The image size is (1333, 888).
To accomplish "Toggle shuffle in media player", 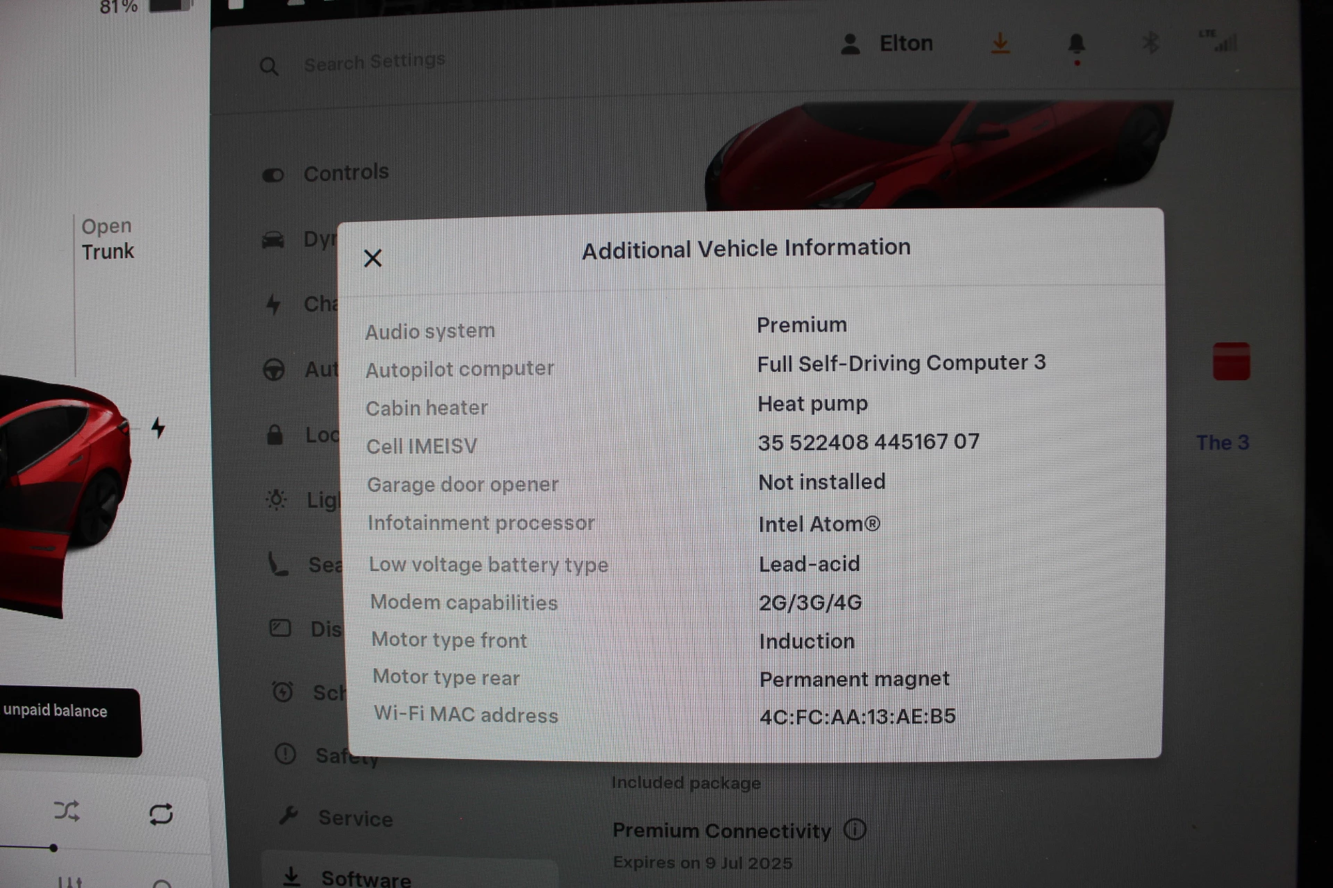I will click(67, 810).
